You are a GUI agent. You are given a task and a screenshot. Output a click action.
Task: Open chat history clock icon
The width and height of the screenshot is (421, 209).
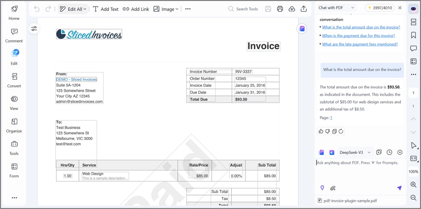coord(389,152)
